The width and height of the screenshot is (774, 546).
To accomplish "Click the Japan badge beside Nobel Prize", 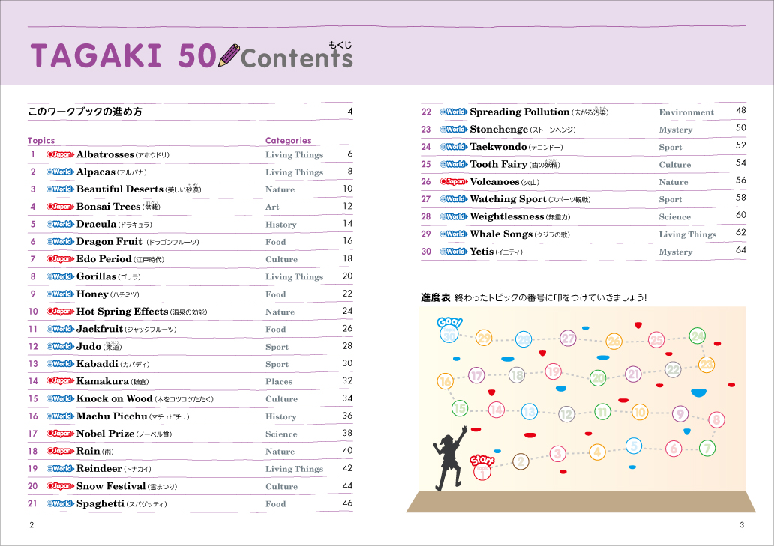I will pos(60,434).
